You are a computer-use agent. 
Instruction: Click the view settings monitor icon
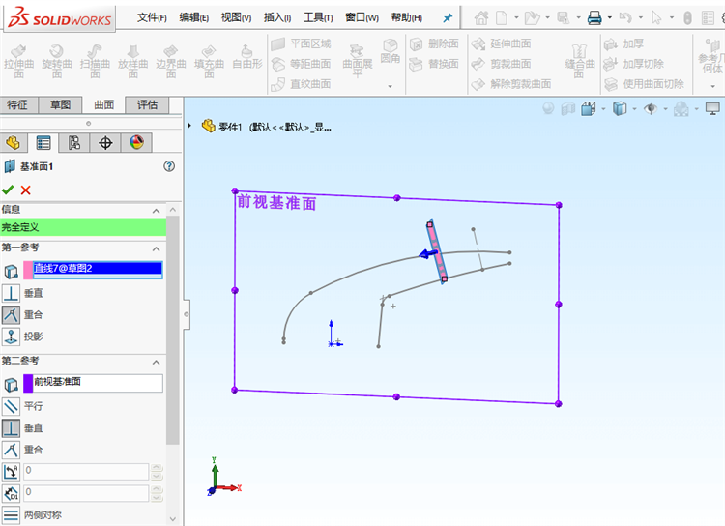(712, 109)
